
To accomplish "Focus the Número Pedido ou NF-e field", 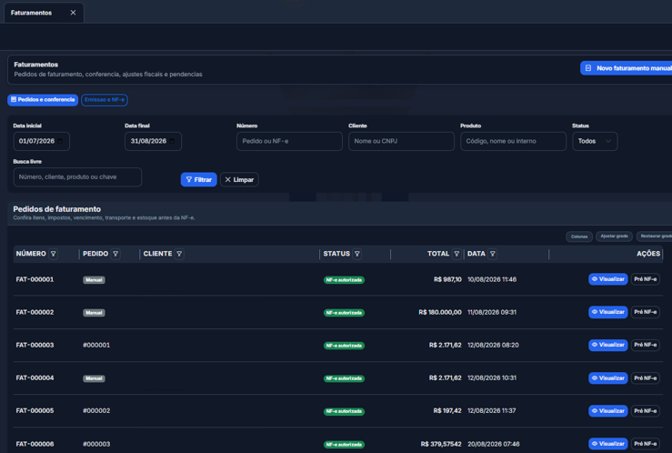I will coord(289,141).
